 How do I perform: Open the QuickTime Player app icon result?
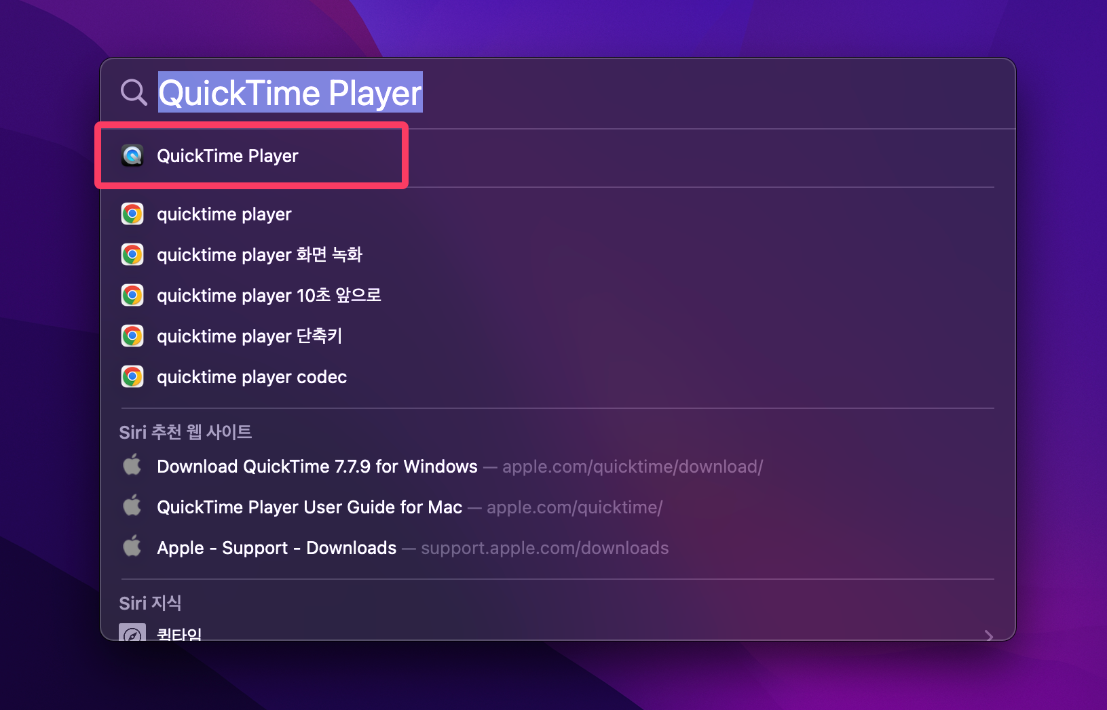point(132,156)
